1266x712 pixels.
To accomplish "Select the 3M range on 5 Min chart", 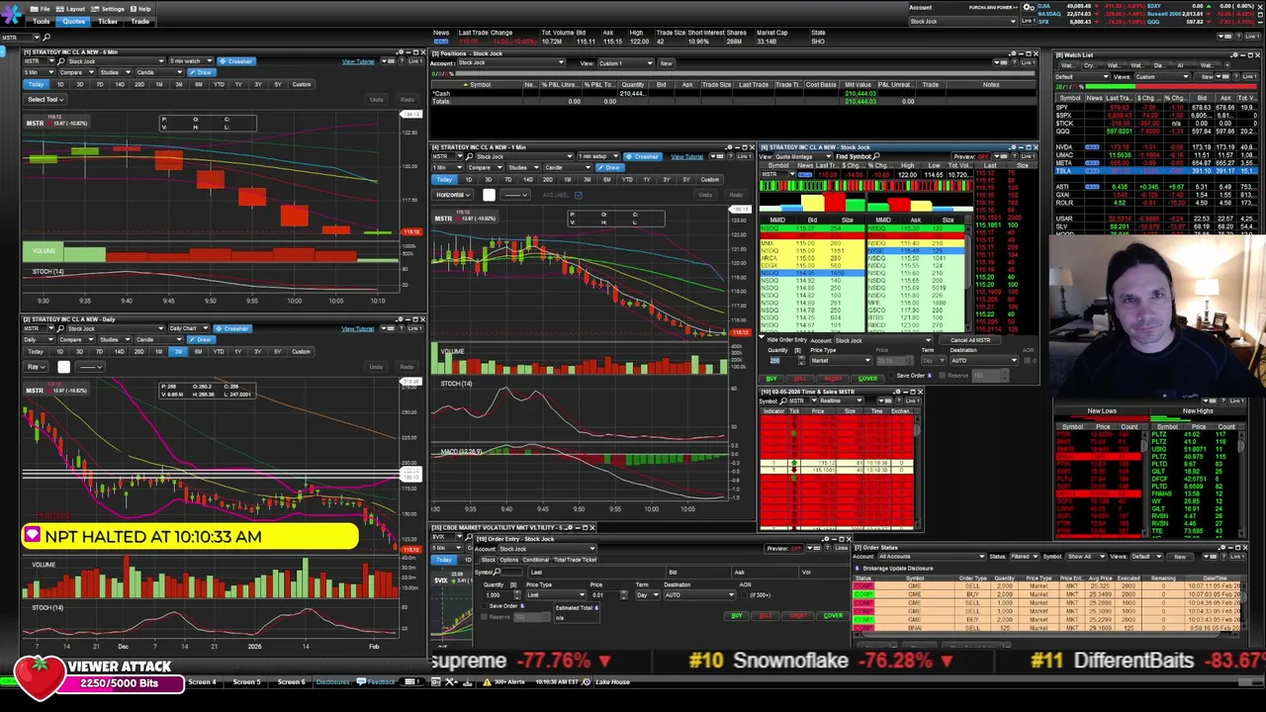I will coord(179,84).
